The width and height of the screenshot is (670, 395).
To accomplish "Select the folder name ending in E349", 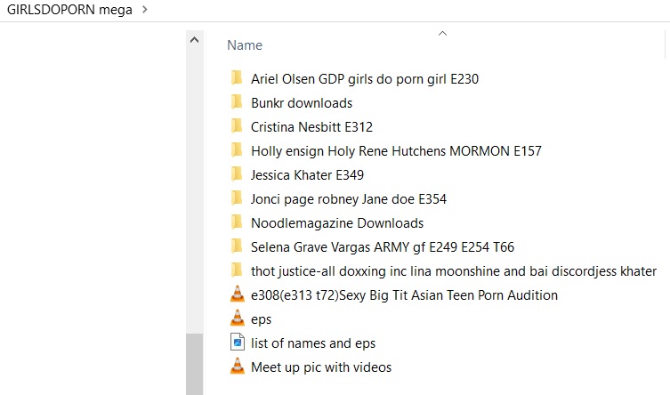I will pos(307,175).
